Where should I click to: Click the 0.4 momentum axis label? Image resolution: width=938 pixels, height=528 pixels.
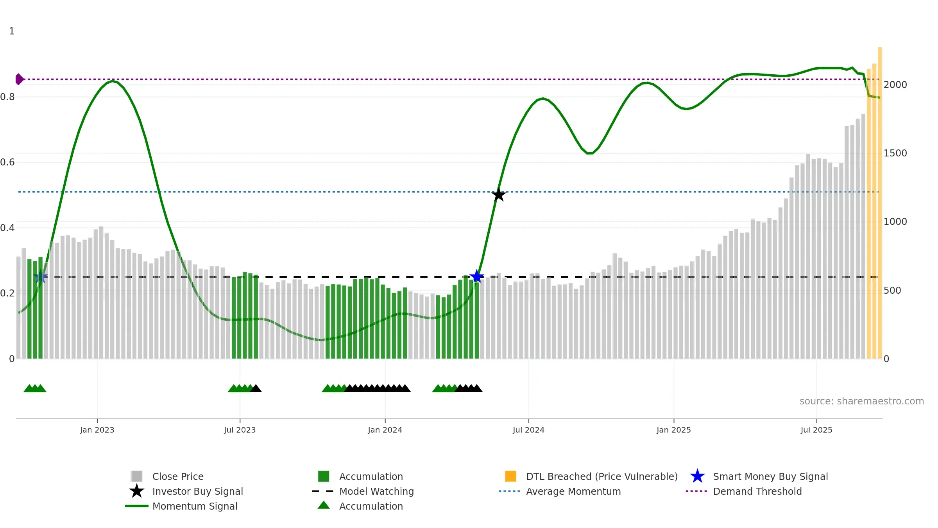7,228
